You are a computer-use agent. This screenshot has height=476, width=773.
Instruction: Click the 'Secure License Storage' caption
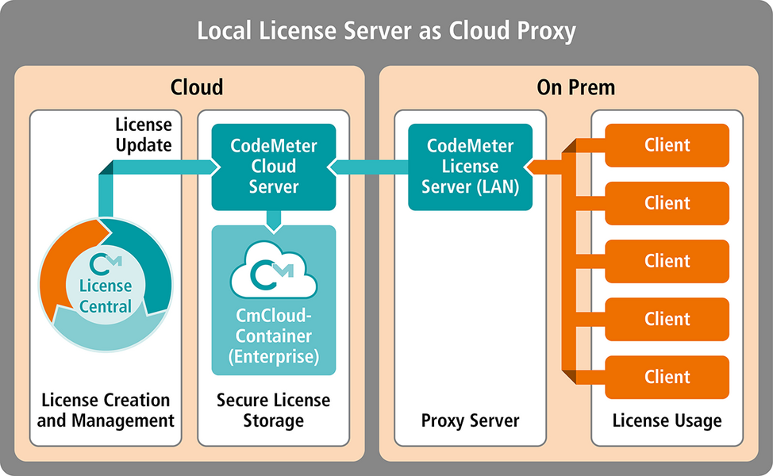[274, 410]
